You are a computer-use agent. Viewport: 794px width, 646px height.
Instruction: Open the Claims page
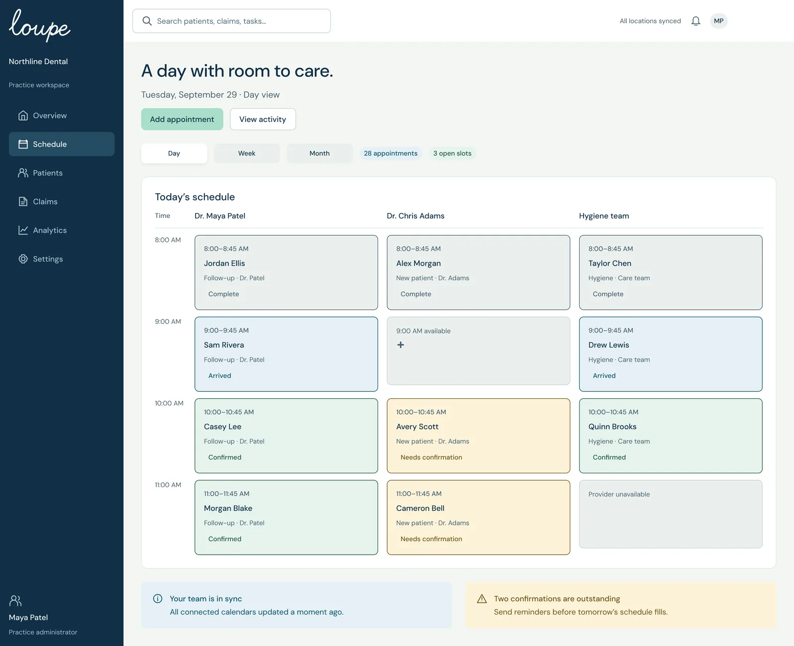62,202
